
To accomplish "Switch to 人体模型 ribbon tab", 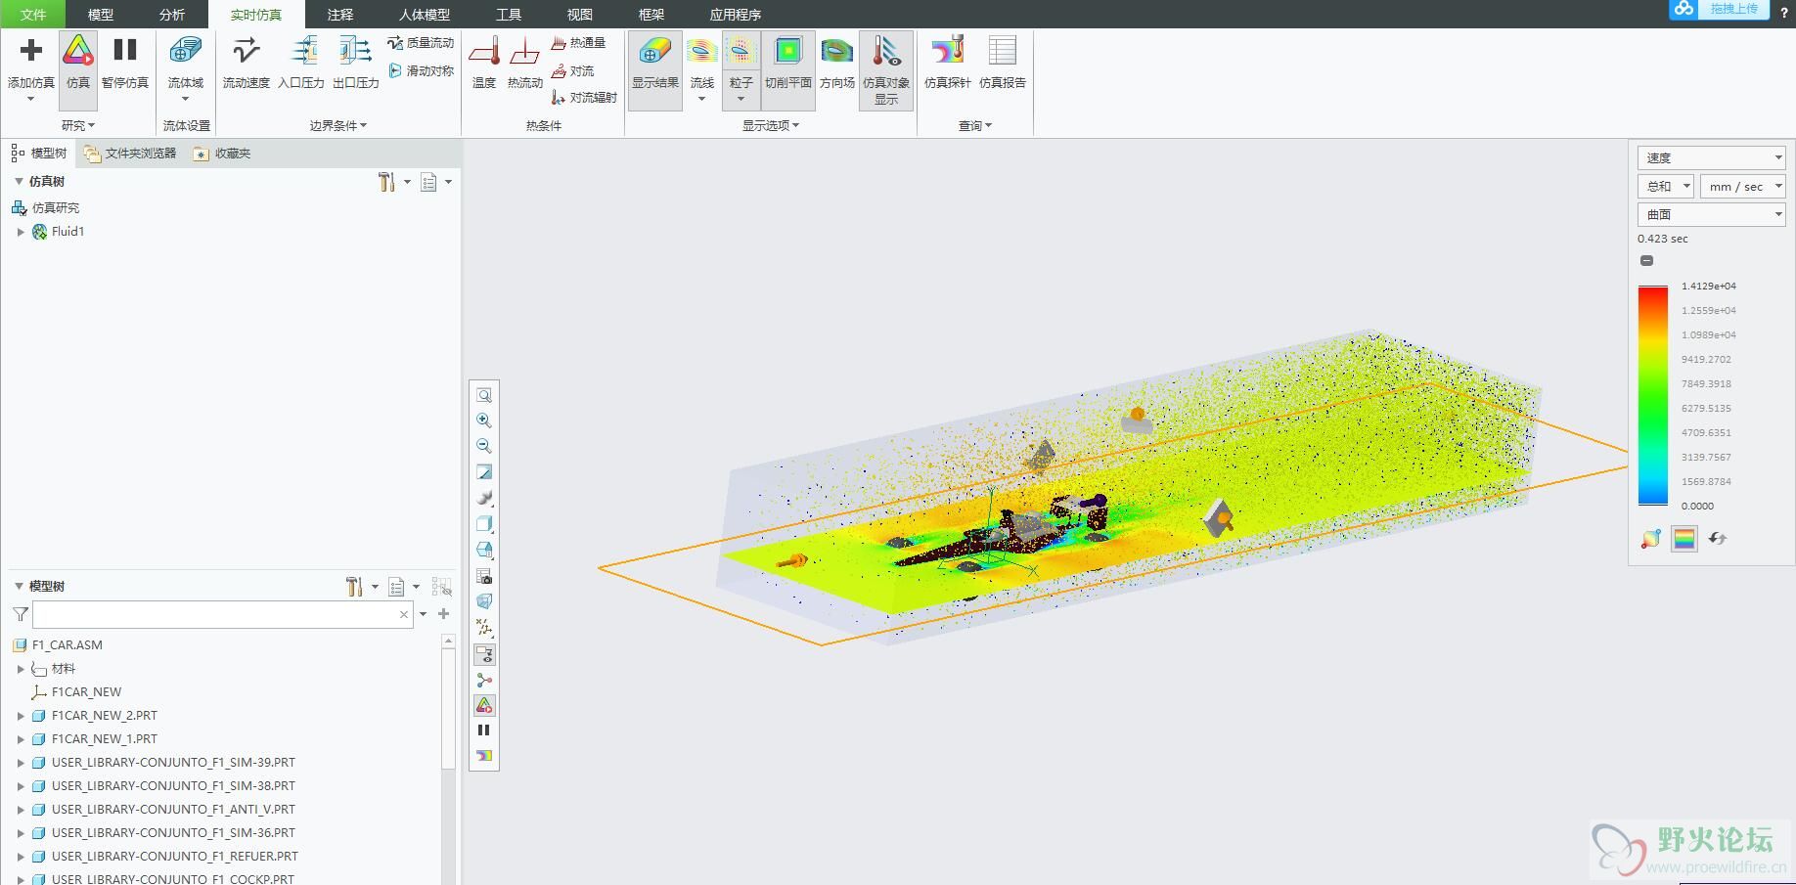I will pos(425,15).
